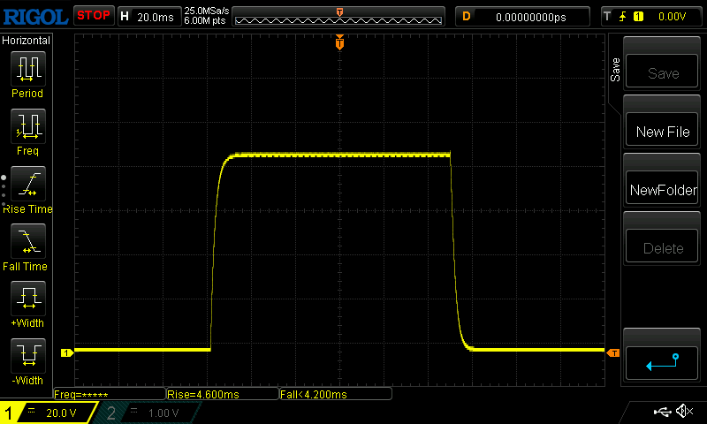Select the Save side tab

(x=615, y=71)
